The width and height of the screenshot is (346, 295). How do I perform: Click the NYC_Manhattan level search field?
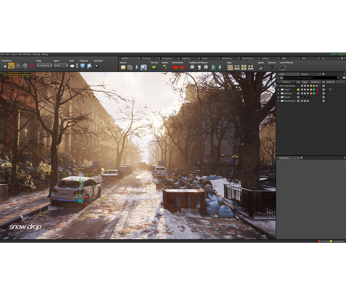(304, 78)
